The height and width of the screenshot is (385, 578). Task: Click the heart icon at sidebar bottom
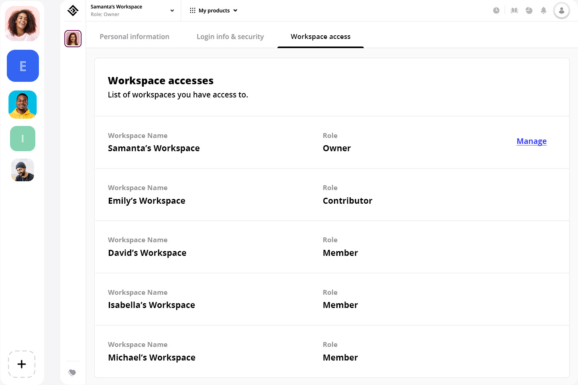tap(73, 372)
